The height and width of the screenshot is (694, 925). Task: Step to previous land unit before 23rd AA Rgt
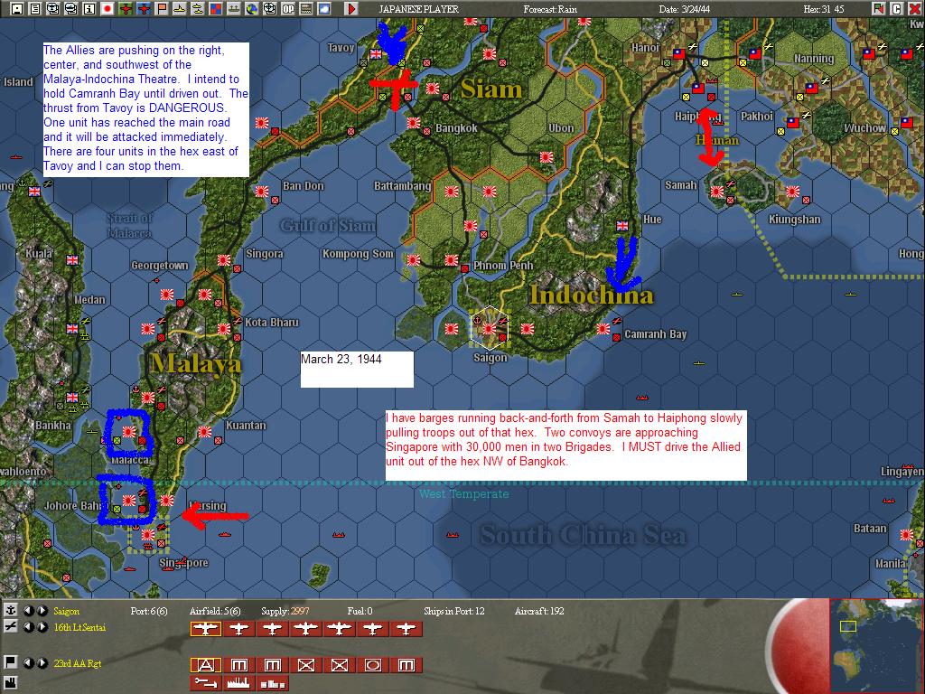click(28, 663)
